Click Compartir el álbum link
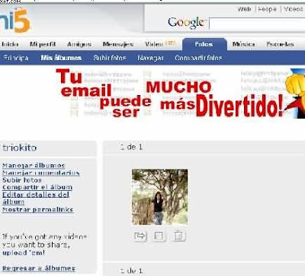 (37, 187)
